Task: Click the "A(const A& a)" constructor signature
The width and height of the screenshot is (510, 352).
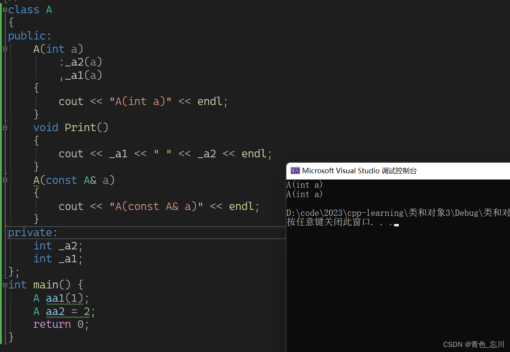Action: [x=74, y=180]
